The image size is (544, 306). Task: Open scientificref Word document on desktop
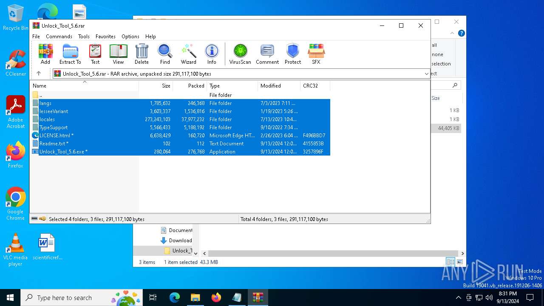(x=46, y=246)
